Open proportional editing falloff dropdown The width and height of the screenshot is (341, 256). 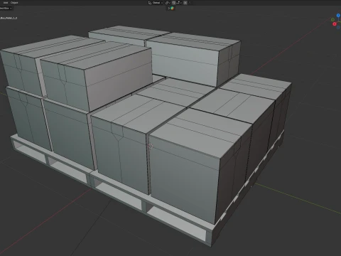pos(190,3)
